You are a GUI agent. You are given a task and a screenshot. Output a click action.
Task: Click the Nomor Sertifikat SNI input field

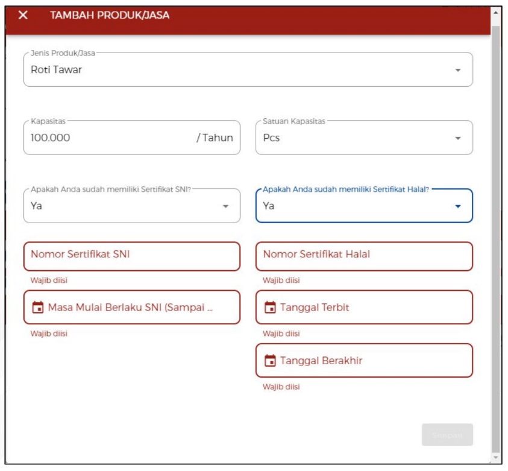click(131, 255)
